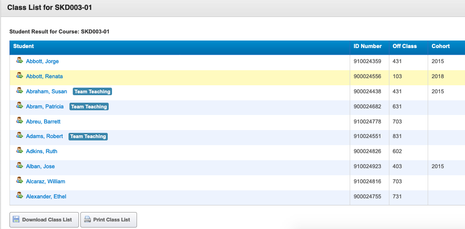Click the Print Class List button

pyautogui.click(x=109, y=220)
